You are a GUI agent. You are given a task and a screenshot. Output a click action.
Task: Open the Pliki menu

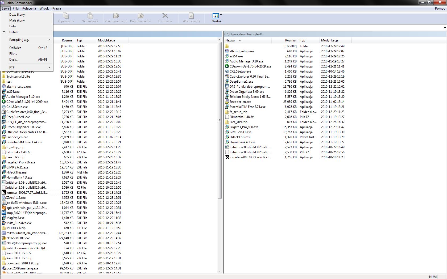16,9
